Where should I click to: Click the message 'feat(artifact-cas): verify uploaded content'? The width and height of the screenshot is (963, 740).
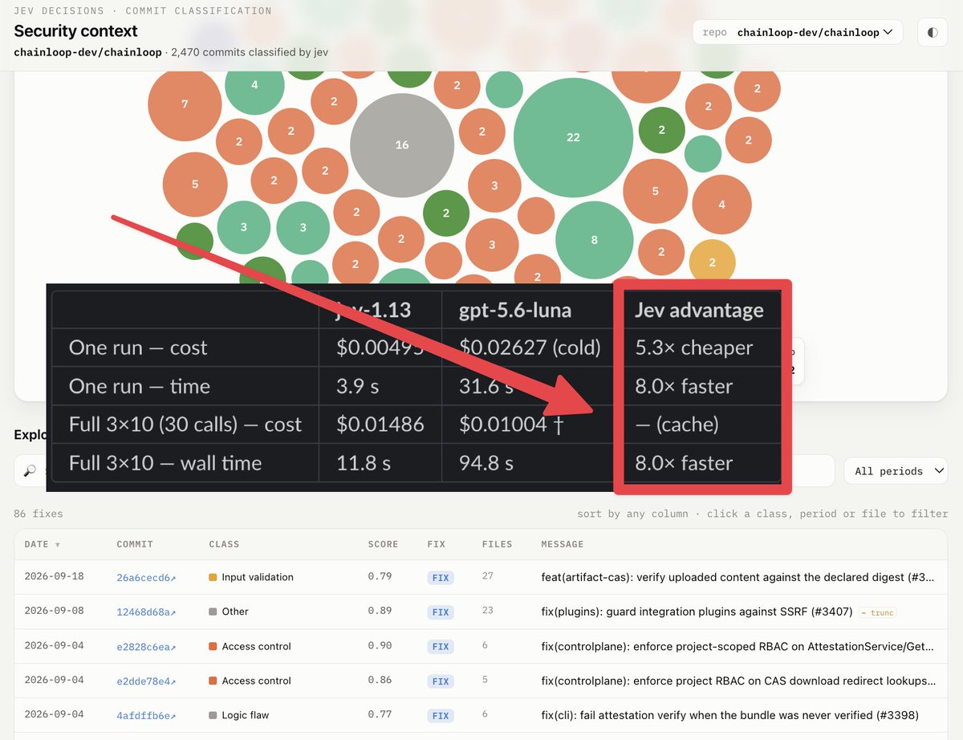[738, 577]
